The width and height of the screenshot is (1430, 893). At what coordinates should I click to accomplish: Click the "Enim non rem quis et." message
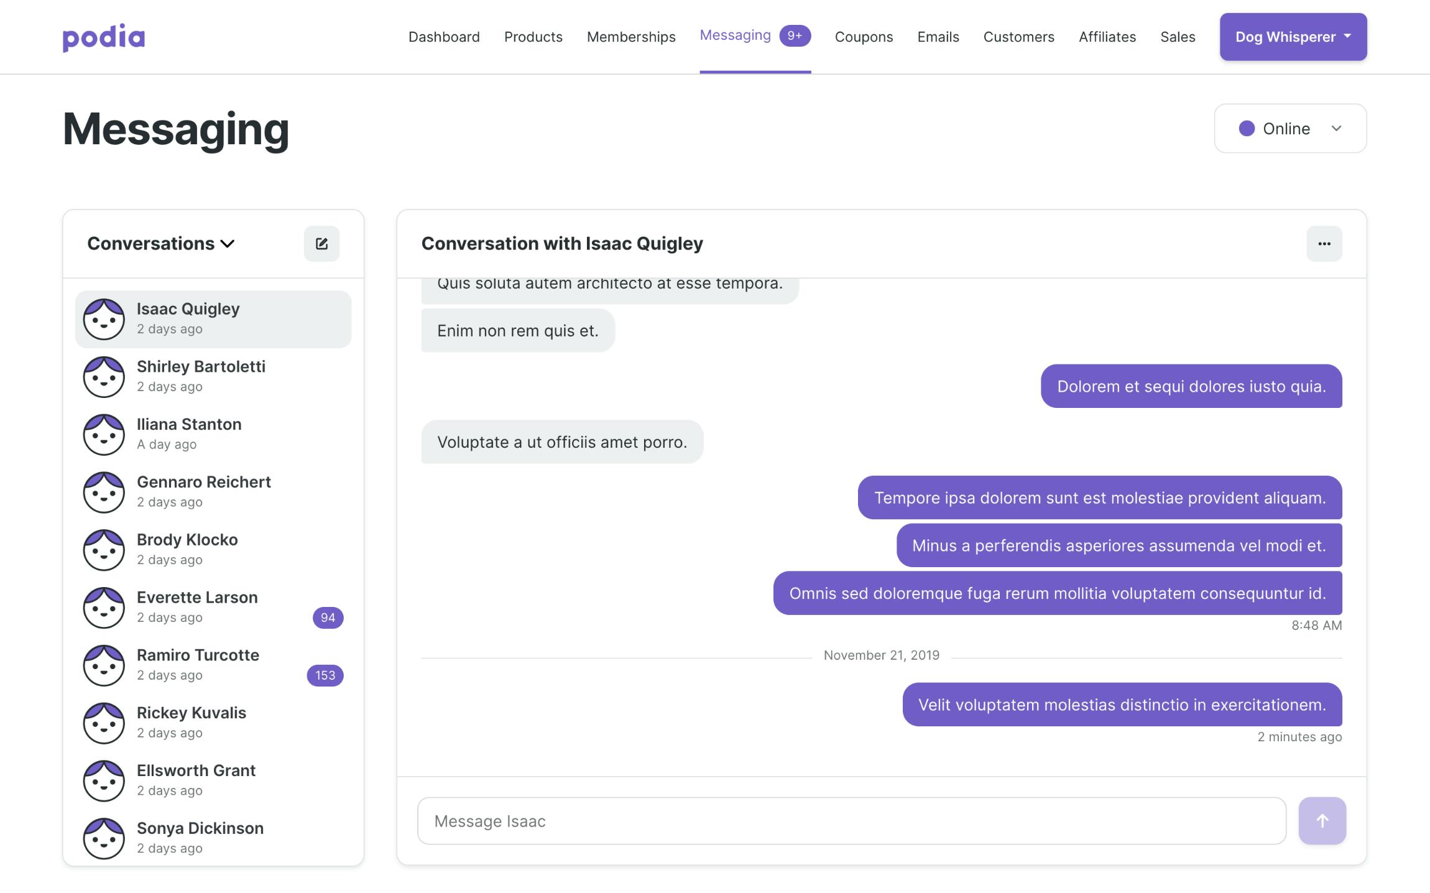pos(518,331)
